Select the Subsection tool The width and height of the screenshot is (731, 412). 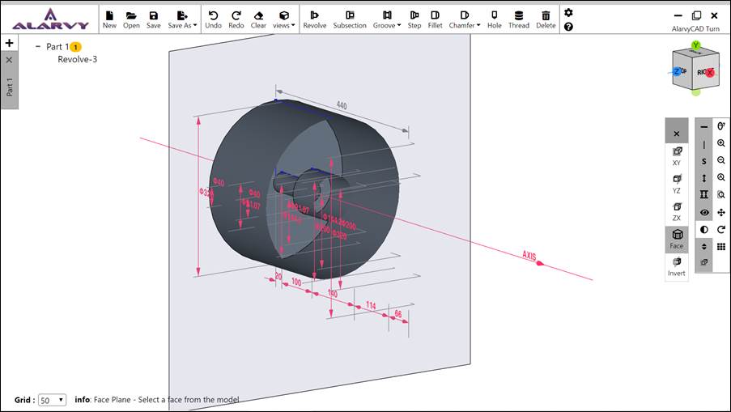(350, 19)
